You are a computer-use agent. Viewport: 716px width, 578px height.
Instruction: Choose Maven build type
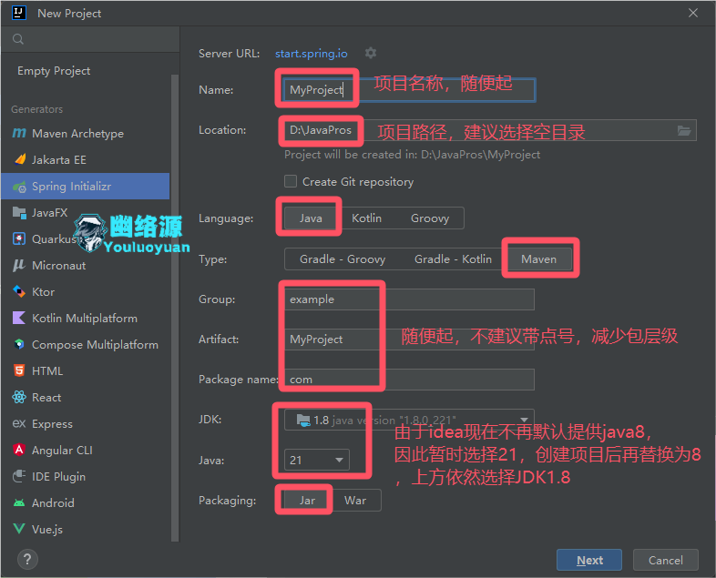coord(539,259)
